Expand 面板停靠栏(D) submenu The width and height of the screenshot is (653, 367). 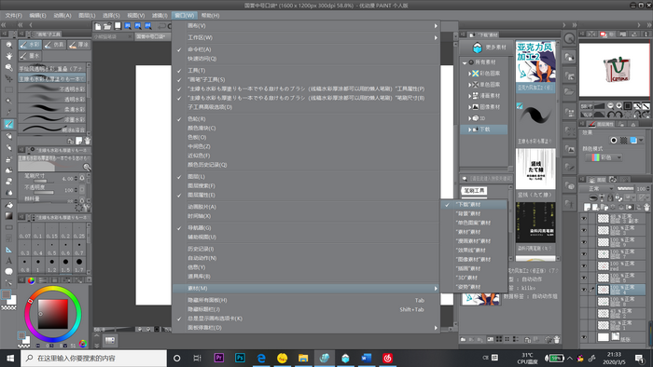tap(306, 328)
